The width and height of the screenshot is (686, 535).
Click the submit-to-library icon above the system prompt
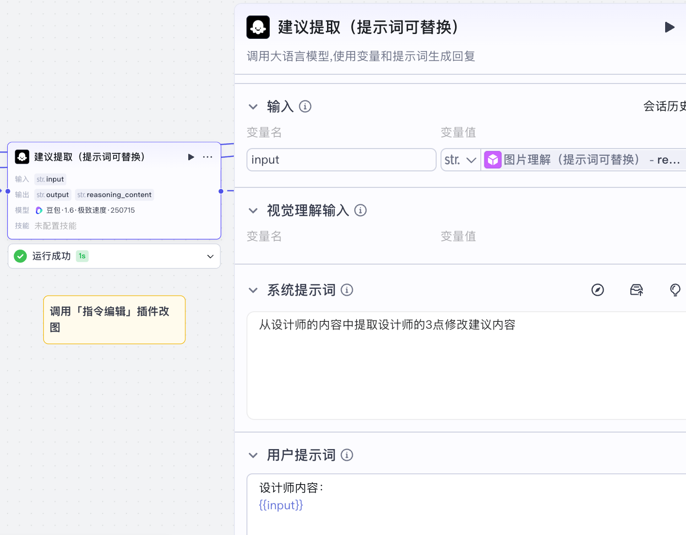[637, 290]
